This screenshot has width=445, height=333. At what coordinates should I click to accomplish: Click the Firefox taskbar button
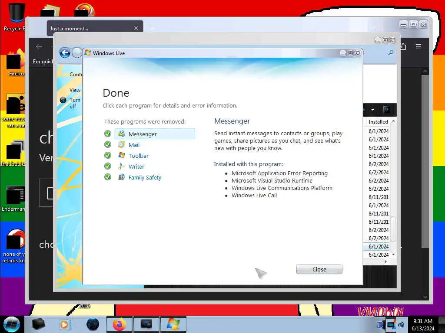coord(119,324)
